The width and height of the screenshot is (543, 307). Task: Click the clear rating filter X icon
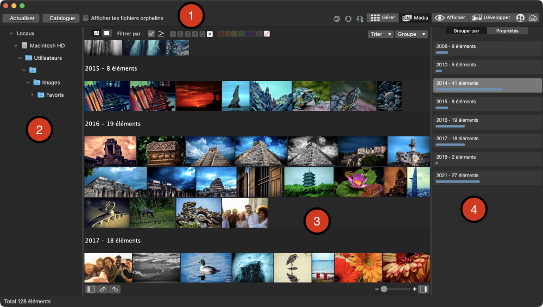coord(210,34)
